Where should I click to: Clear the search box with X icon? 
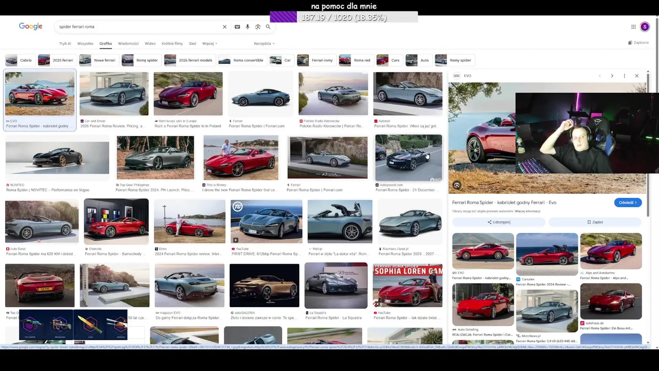click(x=224, y=27)
